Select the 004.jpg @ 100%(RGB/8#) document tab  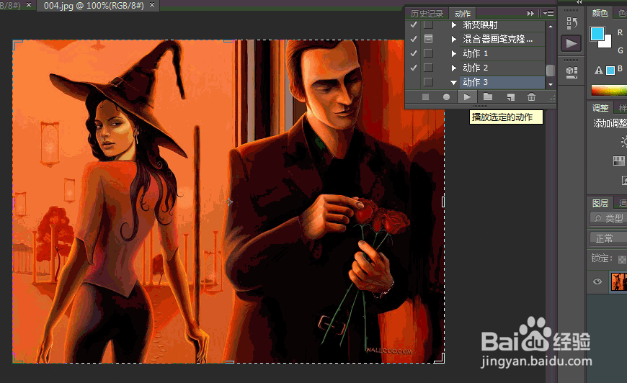(94, 5)
